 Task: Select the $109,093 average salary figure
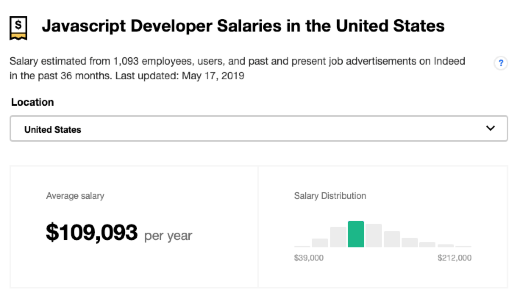click(92, 232)
